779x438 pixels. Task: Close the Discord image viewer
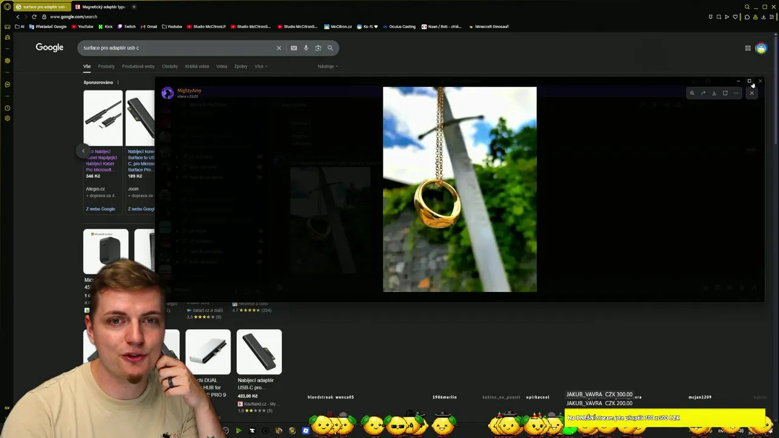(x=752, y=93)
